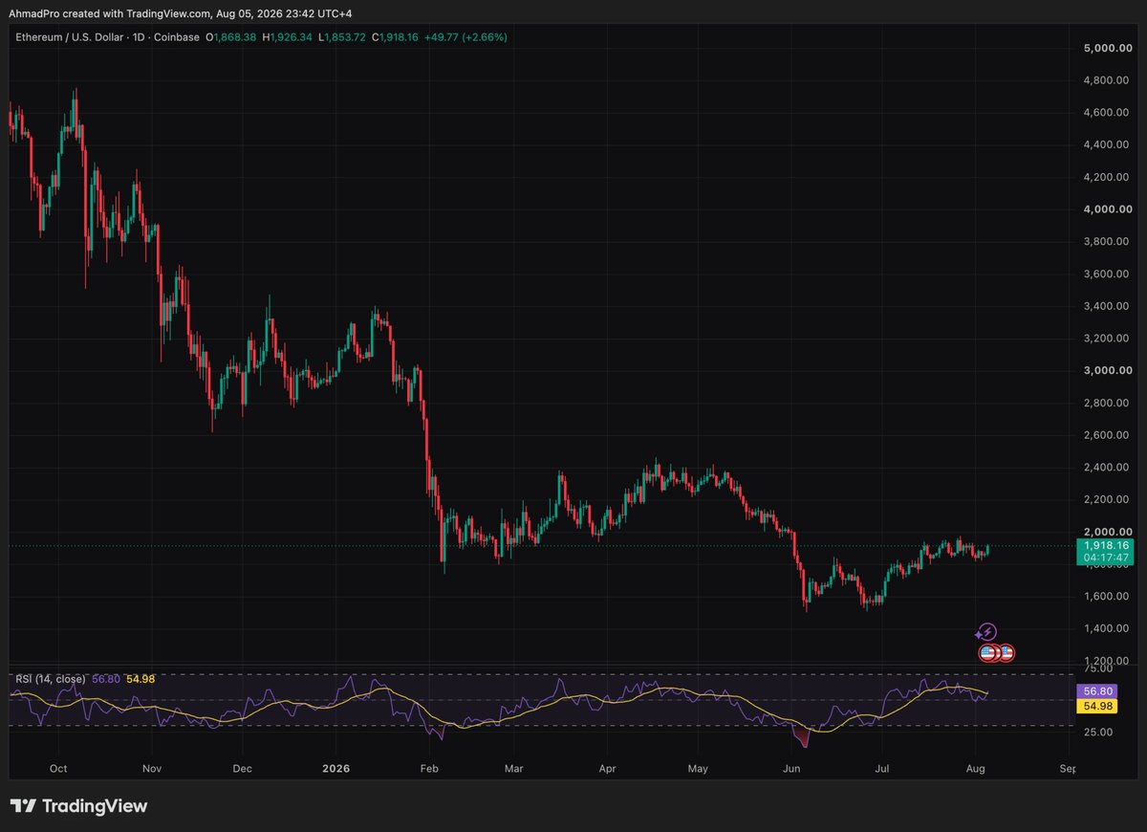
Task: Click the 4,000.00 price axis label
Action: [x=1109, y=209]
